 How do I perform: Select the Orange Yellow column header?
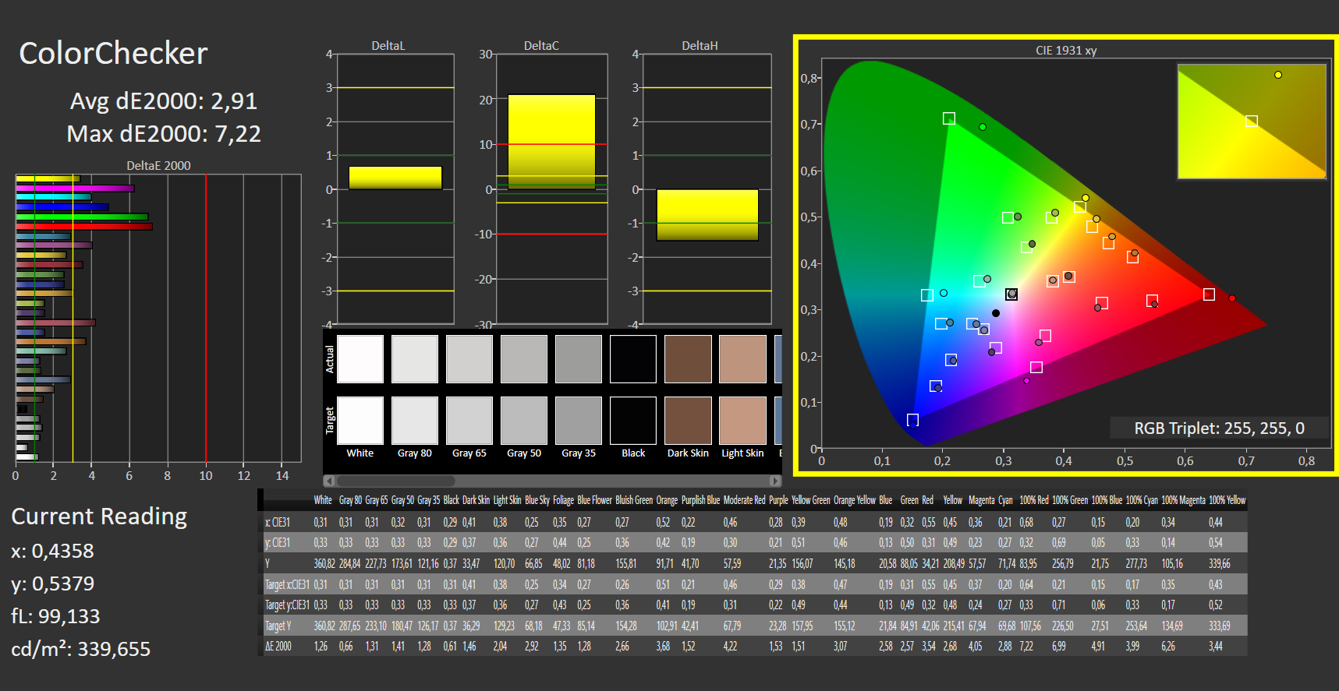click(x=855, y=500)
